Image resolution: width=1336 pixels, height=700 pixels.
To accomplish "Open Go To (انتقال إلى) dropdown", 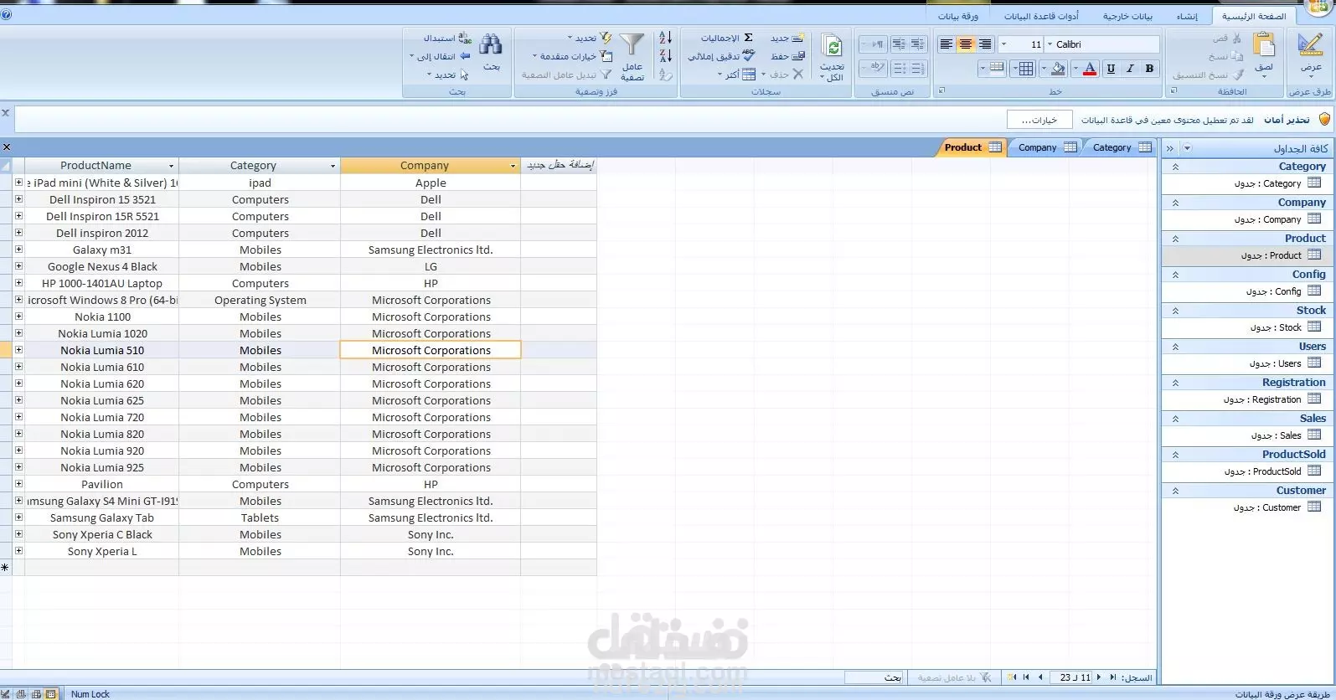I will tap(441, 56).
